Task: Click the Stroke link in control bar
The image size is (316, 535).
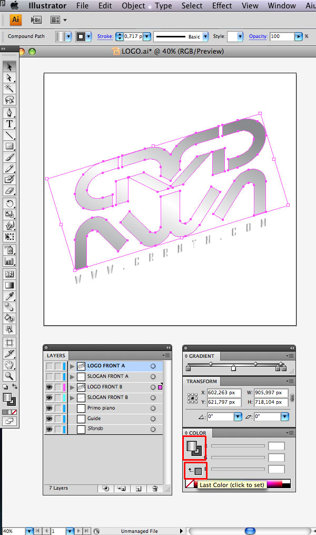Action: pyautogui.click(x=105, y=36)
